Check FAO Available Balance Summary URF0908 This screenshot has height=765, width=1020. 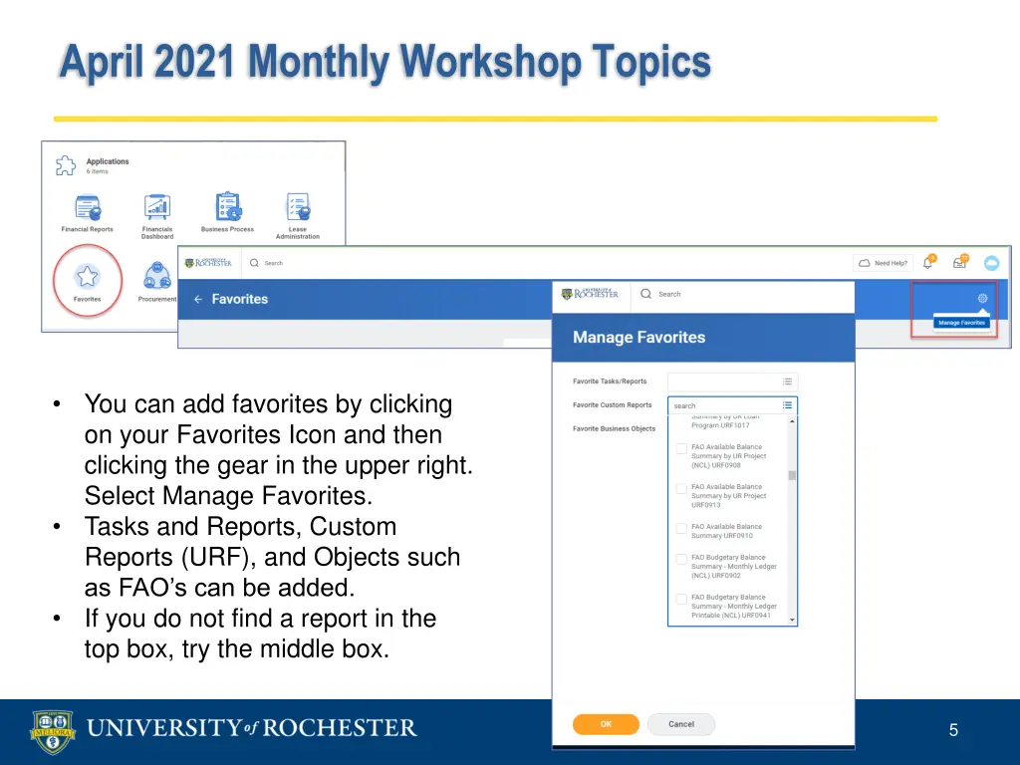(681, 448)
